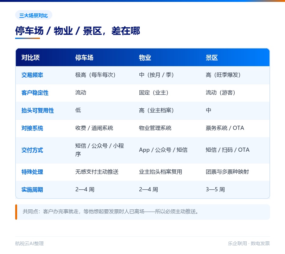Click 2—4 周 in the 物业 column
Image resolution: width=285 pixels, height=254 pixels.
[149, 189]
